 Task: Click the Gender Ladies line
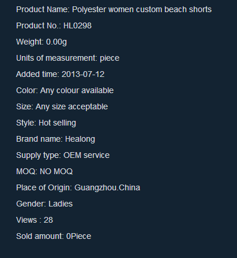[44, 204]
